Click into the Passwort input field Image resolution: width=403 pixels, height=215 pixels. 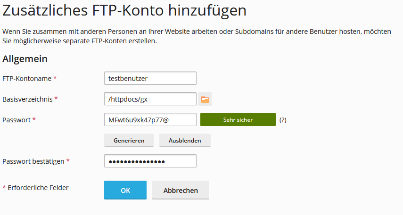(150, 120)
